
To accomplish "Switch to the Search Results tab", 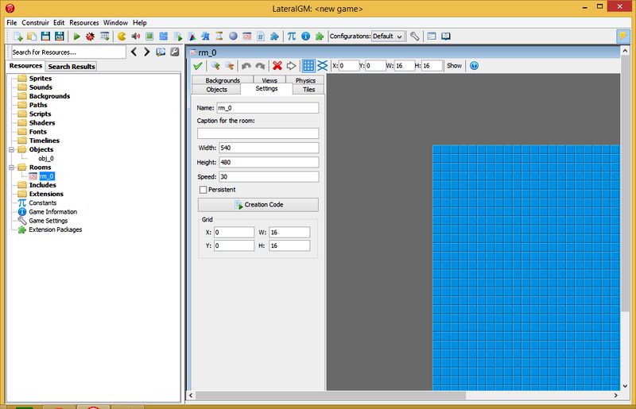I will pos(72,67).
